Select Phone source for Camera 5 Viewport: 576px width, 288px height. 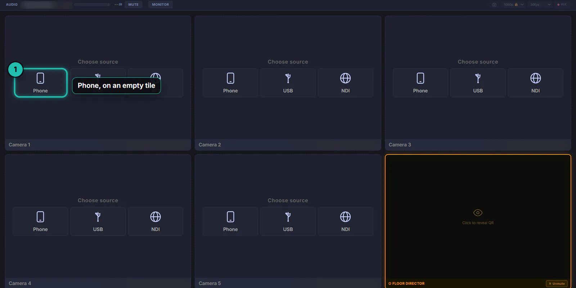[230, 221]
